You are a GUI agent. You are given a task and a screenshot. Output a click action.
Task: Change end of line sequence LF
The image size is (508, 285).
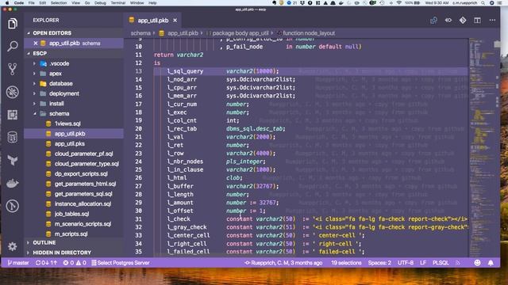point(423,263)
